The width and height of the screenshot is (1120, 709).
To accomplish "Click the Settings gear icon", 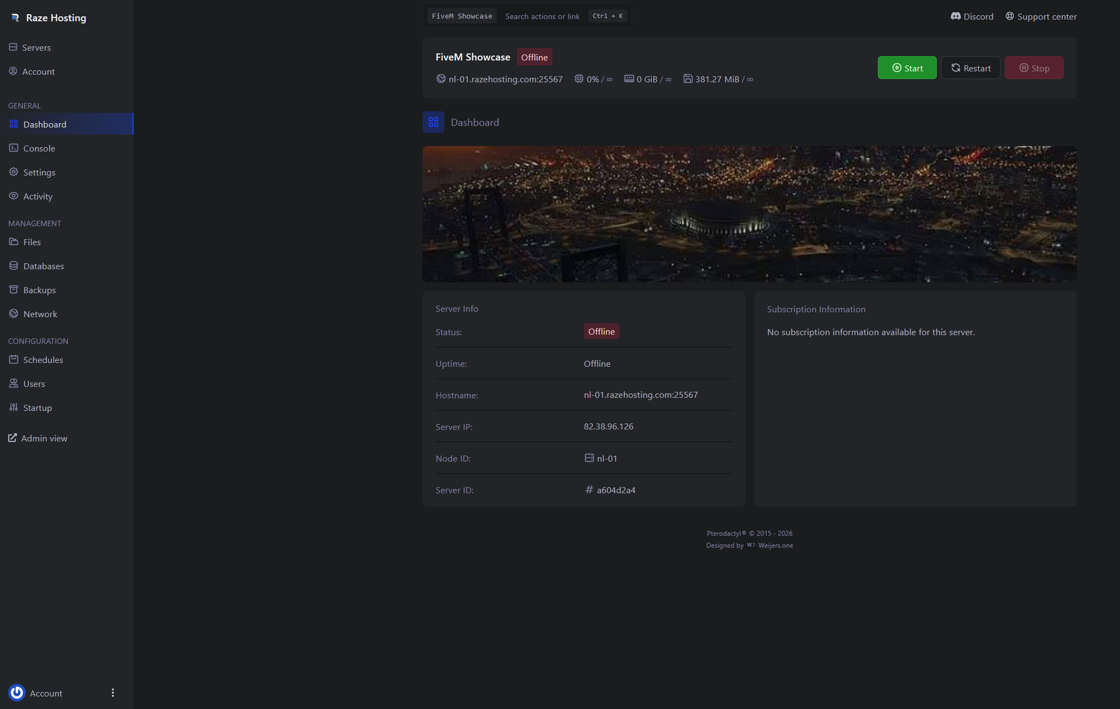I will point(14,172).
